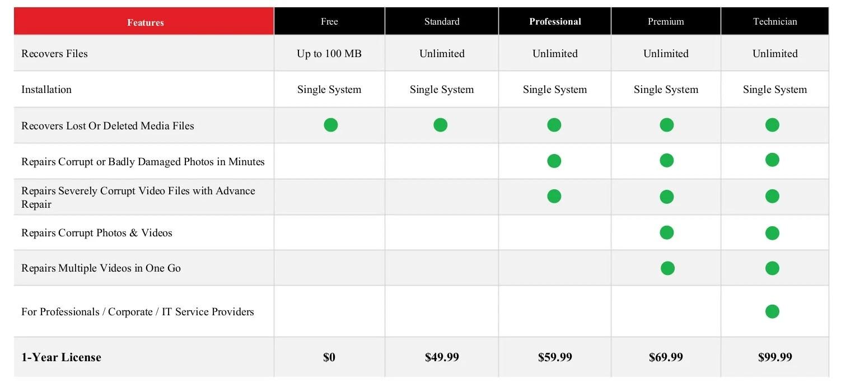Click the 'Up to 100 MB' cell

[x=329, y=54]
